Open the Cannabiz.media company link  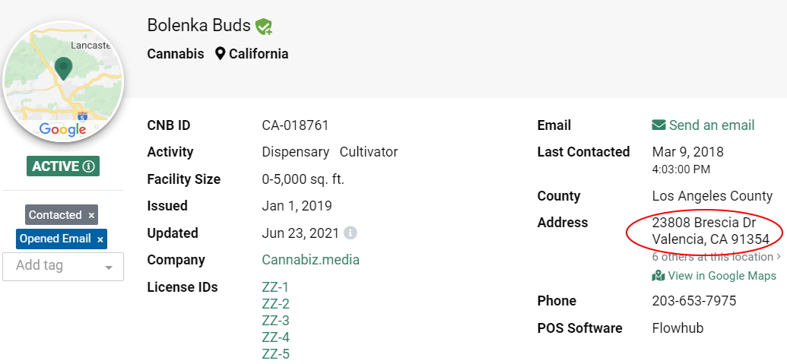310,260
